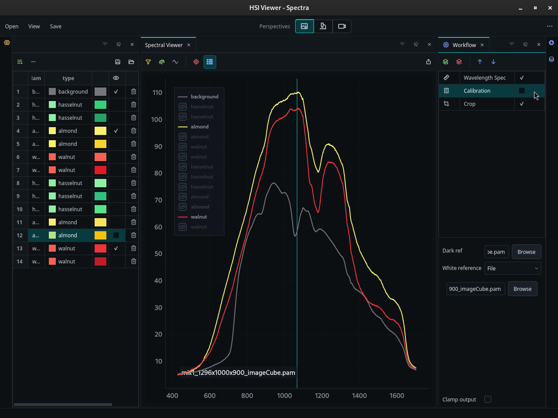Open the View menu

point(34,26)
